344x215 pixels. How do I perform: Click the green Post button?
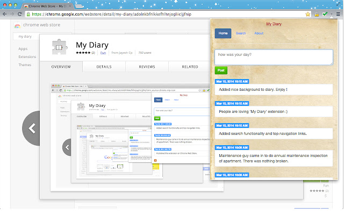[x=221, y=70]
